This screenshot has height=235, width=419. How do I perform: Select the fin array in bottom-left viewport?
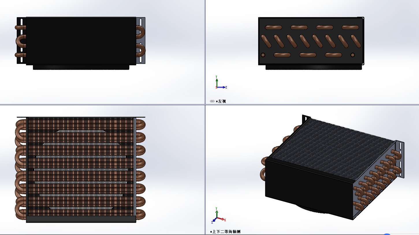tap(81, 168)
